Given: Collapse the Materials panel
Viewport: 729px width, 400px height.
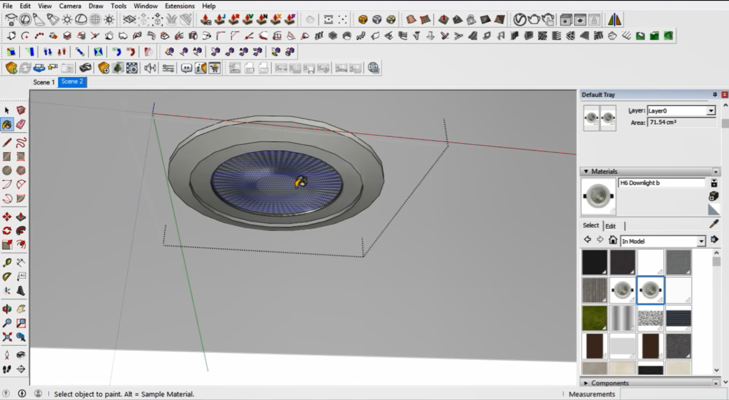Looking at the screenshot, I should (586, 172).
